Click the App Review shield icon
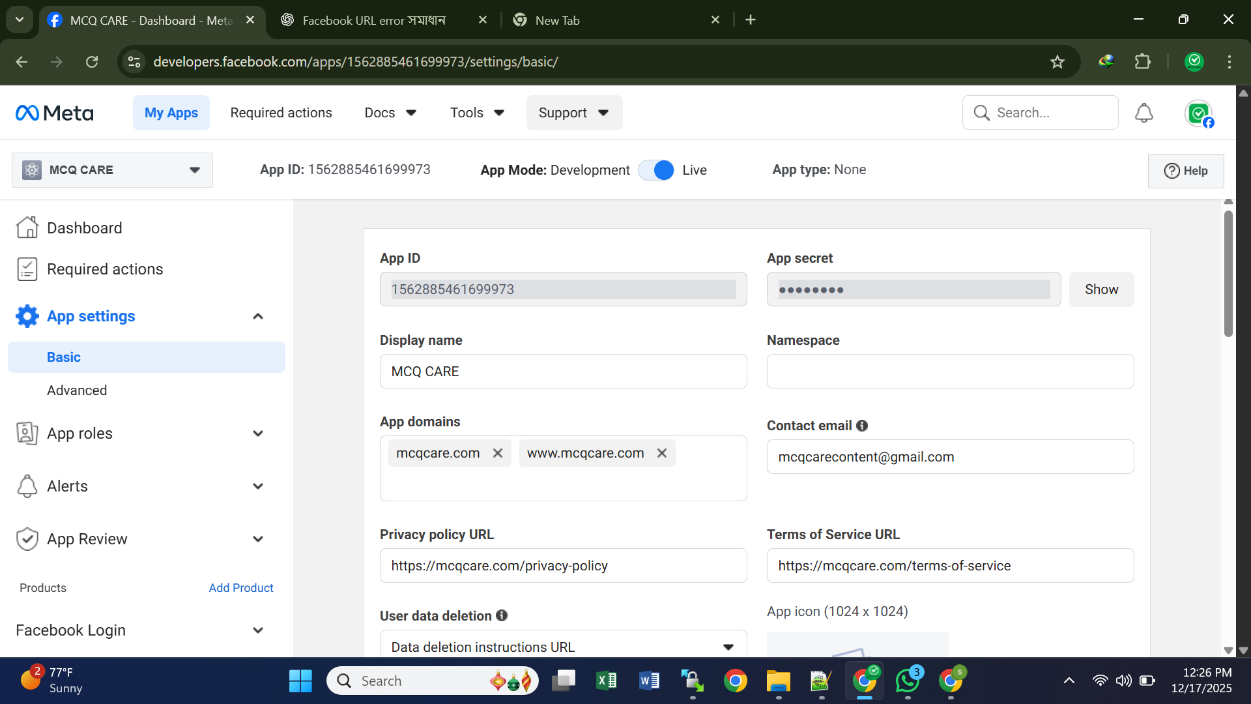 27,539
